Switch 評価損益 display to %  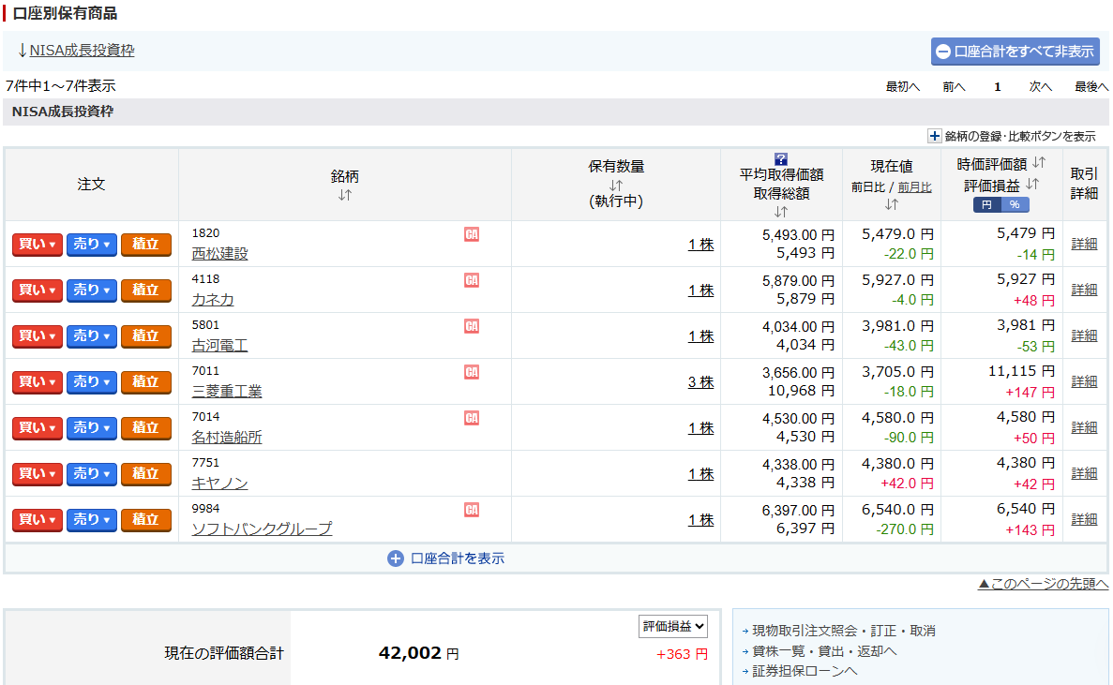(1015, 205)
